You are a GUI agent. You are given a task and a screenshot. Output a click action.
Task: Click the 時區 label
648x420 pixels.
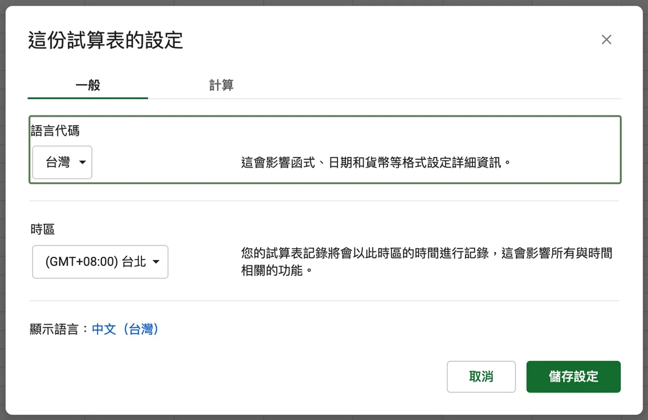click(42, 229)
